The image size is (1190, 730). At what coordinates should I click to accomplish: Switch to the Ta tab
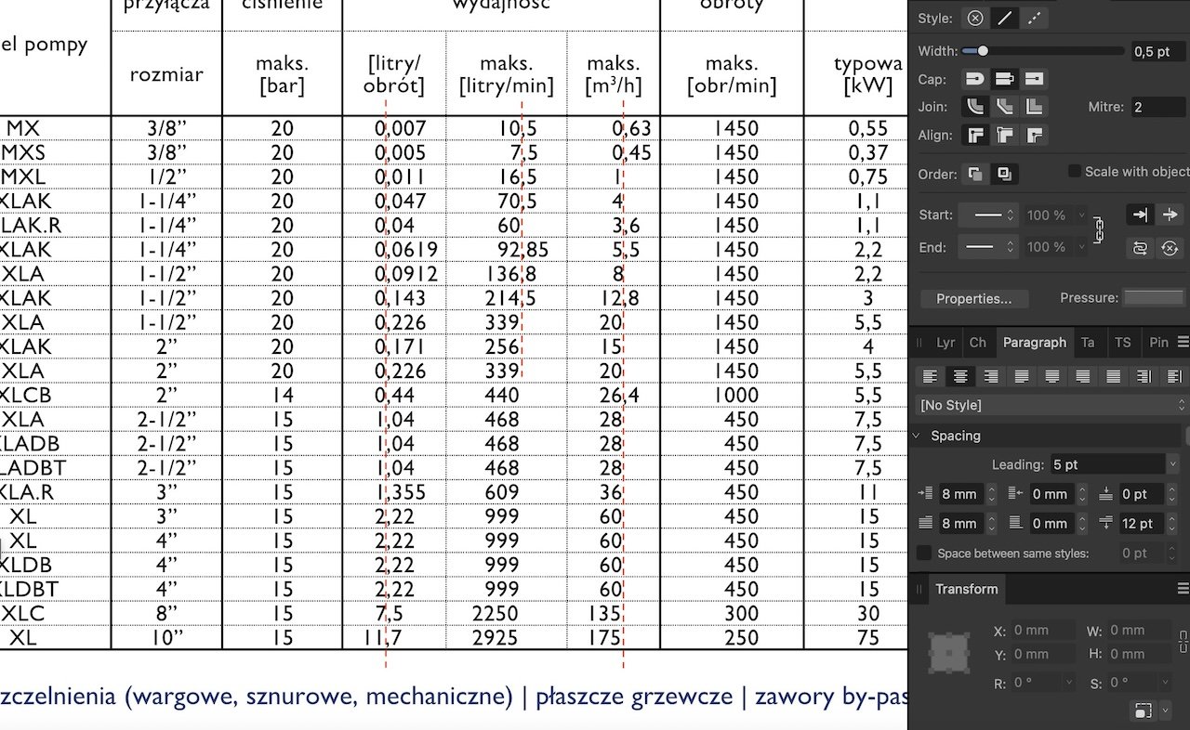click(1088, 342)
